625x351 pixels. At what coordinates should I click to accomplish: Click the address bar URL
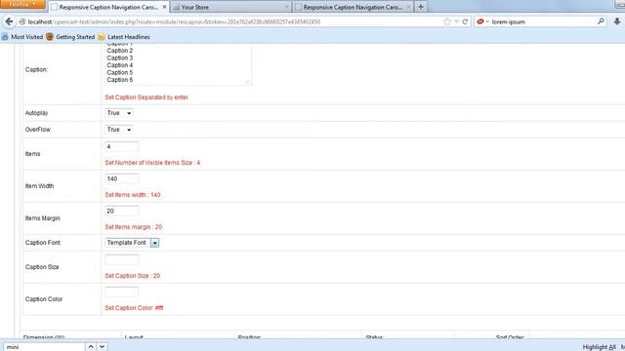click(x=174, y=21)
